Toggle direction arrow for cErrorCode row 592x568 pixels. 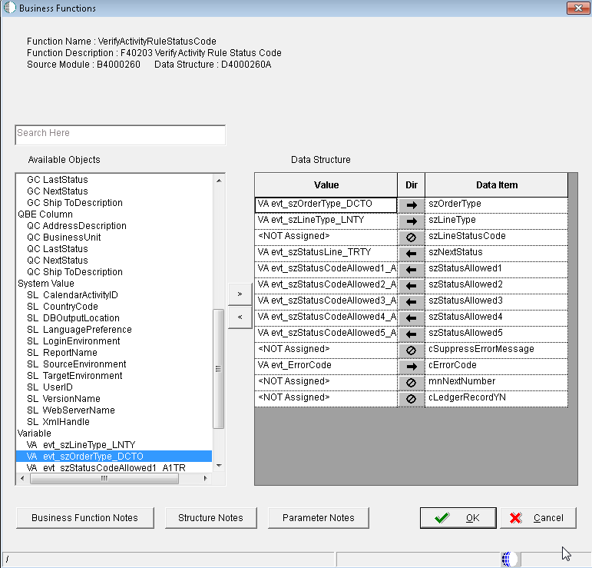click(411, 366)
